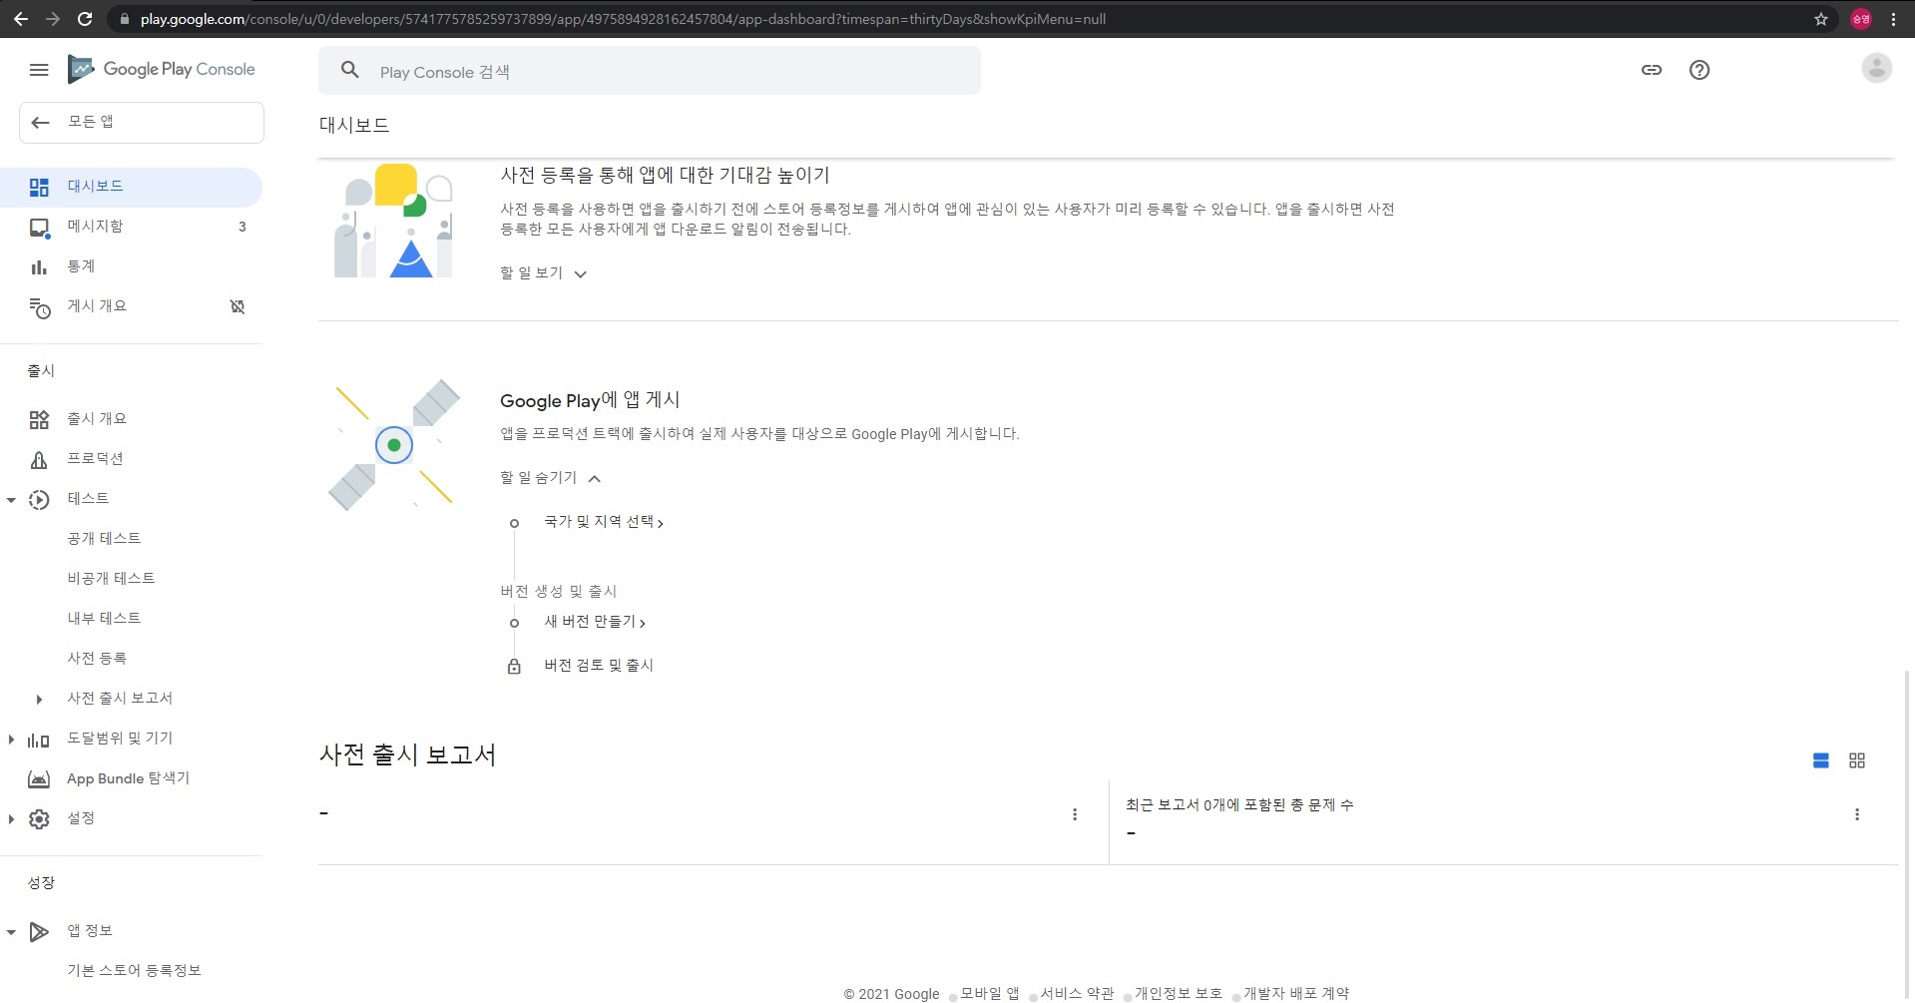Click the 설정 gear icon
Viewport: 1915px width, 1003px height.
39,819
